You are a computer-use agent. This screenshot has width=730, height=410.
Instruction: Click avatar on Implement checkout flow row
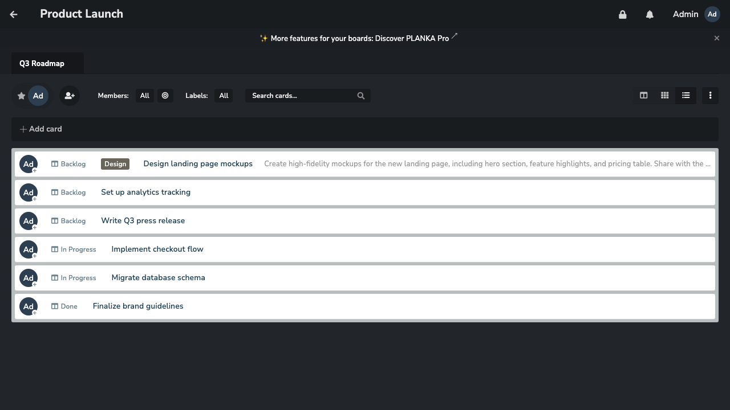[29, 249]
